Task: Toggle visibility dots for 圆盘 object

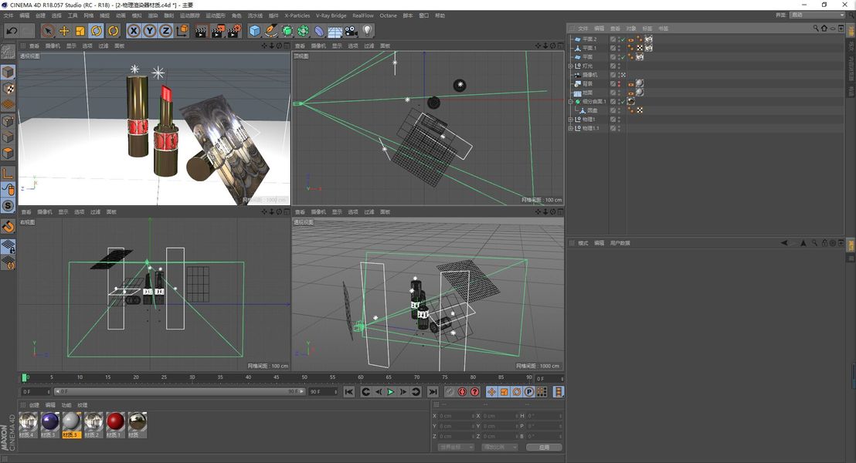Action: (619, 110)
